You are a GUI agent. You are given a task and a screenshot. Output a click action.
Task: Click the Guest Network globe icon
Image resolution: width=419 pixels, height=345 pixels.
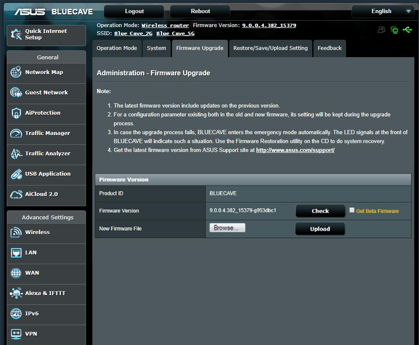coord(16,92)
